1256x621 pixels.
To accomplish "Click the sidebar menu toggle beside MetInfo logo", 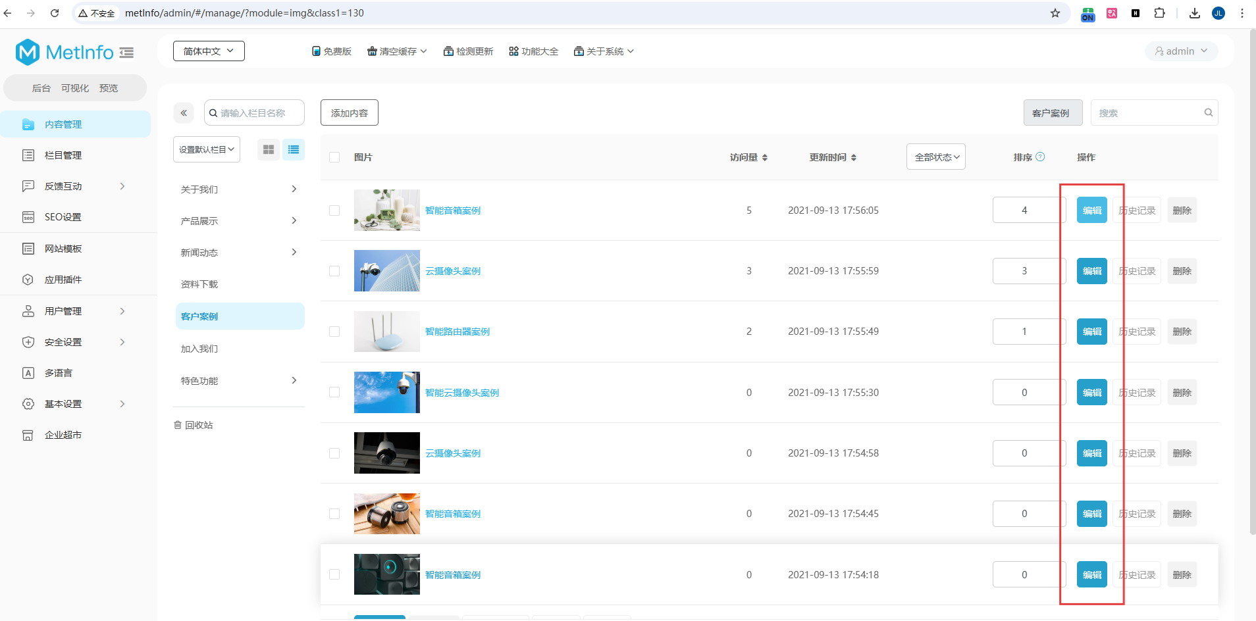I will click(126, 53).
